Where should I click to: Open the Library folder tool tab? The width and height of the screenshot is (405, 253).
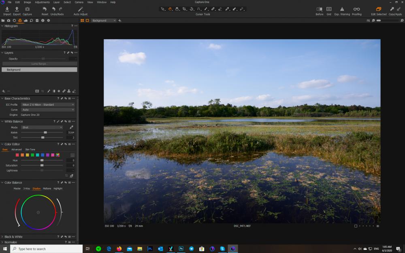tap(3, 20)
